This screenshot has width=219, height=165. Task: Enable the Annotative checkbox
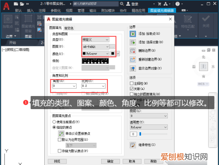point(131,83)
